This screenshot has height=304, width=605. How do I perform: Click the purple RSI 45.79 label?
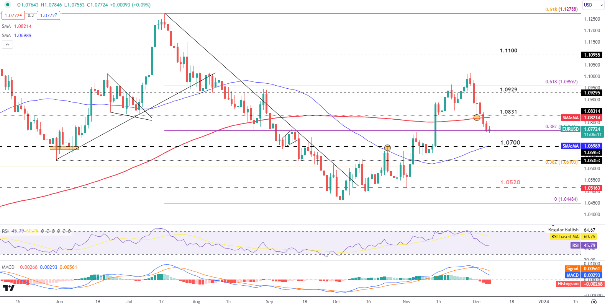pyautogui.click(x=584, y=245)
